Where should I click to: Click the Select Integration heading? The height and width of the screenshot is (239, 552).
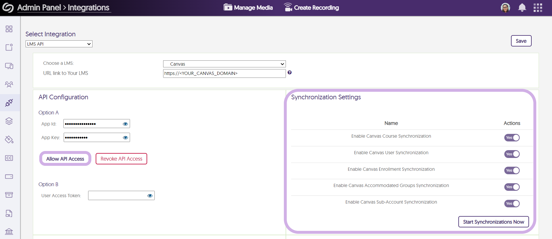tap(51, 34)
